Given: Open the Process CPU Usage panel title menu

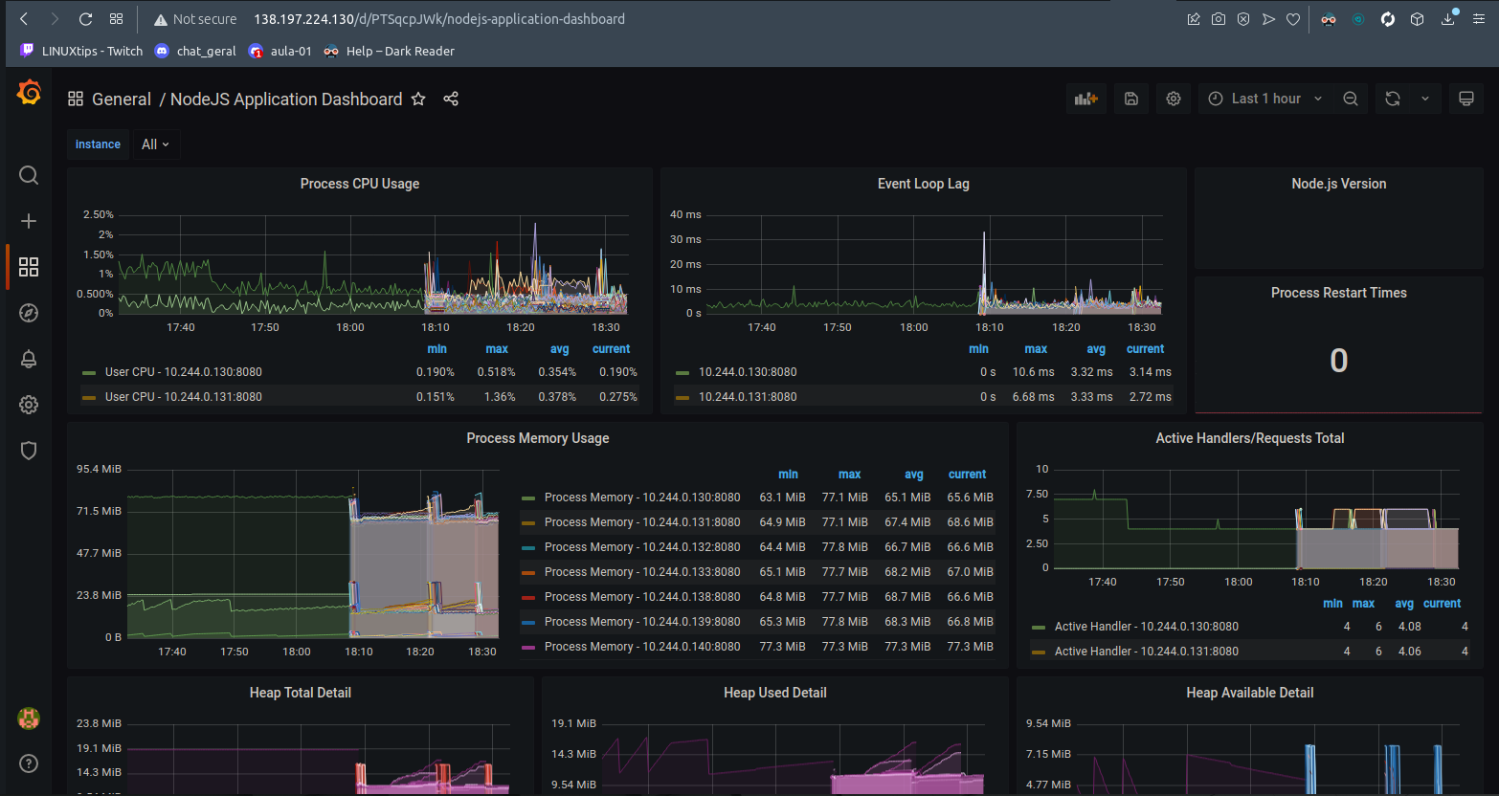Looking at the screenshot, I should pos(360,184).
